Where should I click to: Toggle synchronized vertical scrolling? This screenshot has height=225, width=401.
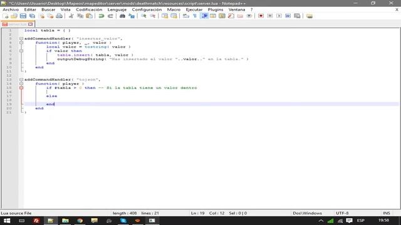[165, 16]
